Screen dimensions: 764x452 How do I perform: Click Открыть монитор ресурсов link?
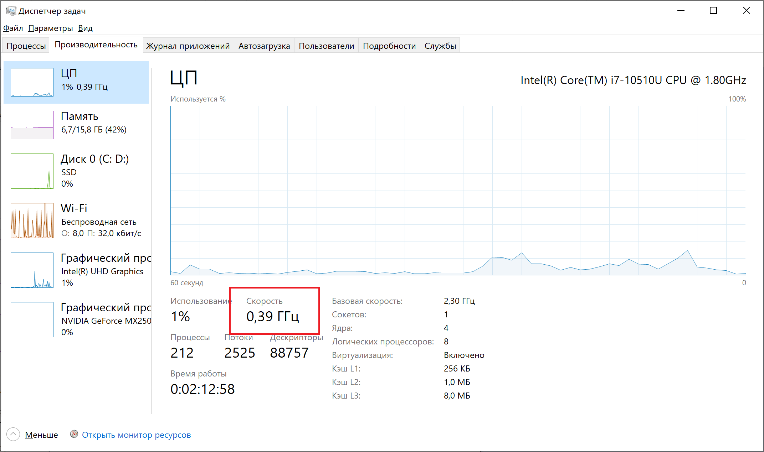(x=136, y=435)
